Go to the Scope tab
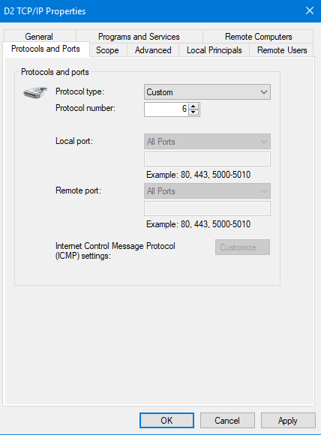 tap(107, 50)
